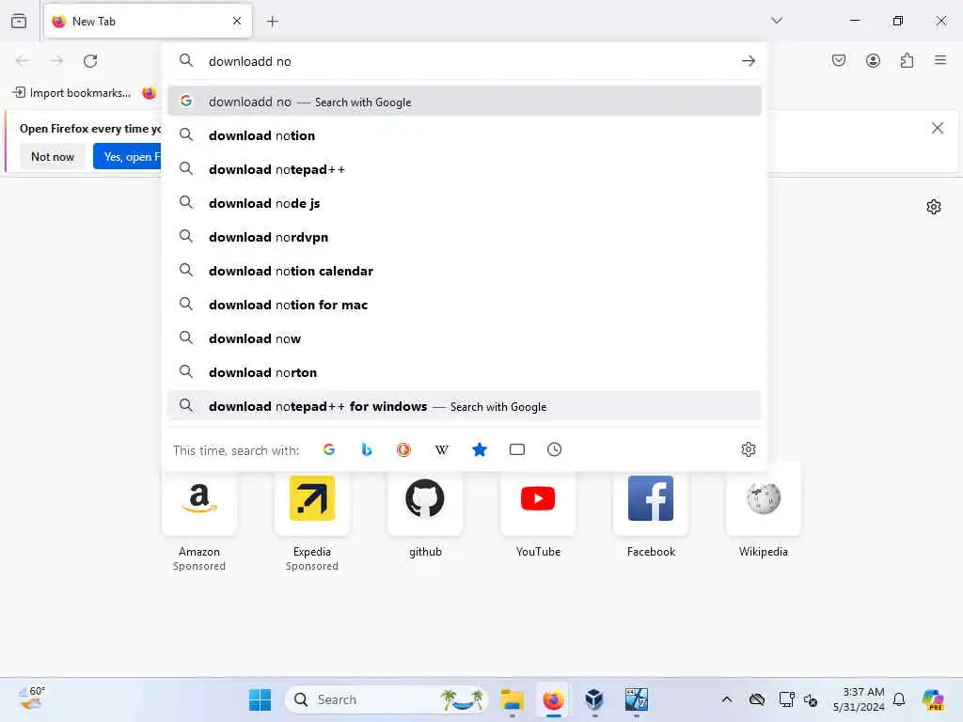
Task: Open Windows Start menu
Action: click(260, 699)
